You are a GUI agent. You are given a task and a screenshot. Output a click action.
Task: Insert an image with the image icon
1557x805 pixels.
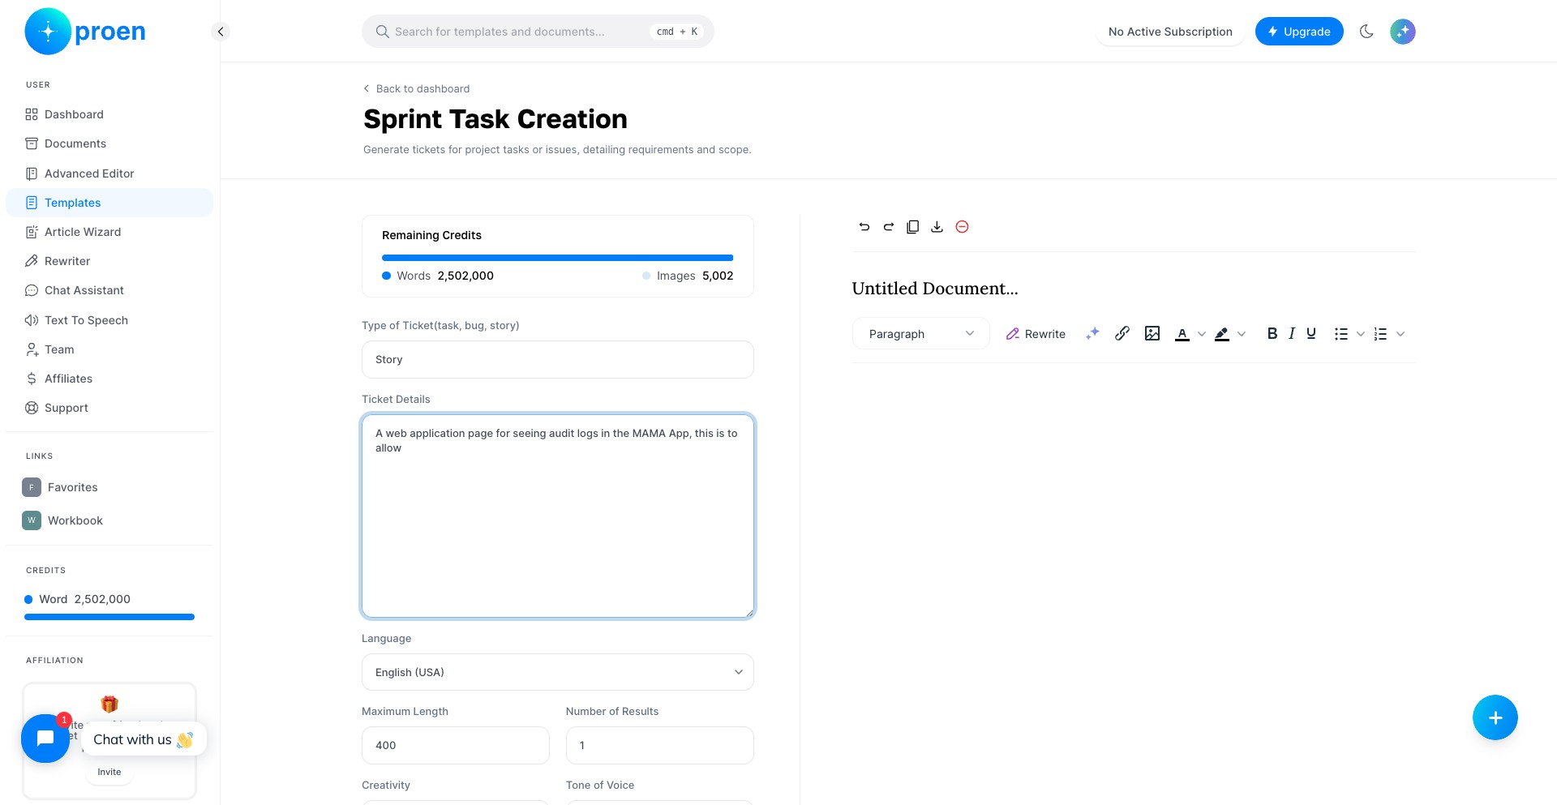1152,333
